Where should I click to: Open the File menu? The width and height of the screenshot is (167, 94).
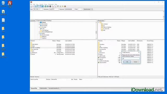coord(31,4)
